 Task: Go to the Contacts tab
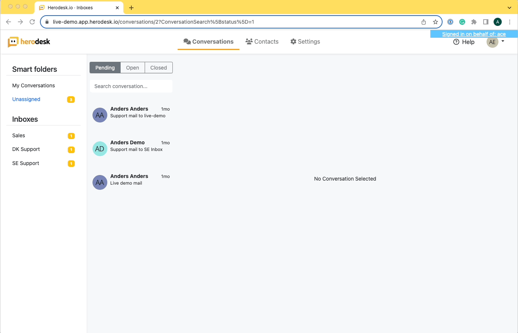tap(262, 42)
